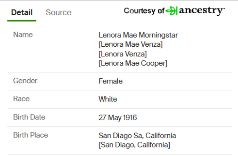The height and width of the screenshot is (156, 238).
Task: Click the birth date 27 May 1916
Action: (118, 118)
